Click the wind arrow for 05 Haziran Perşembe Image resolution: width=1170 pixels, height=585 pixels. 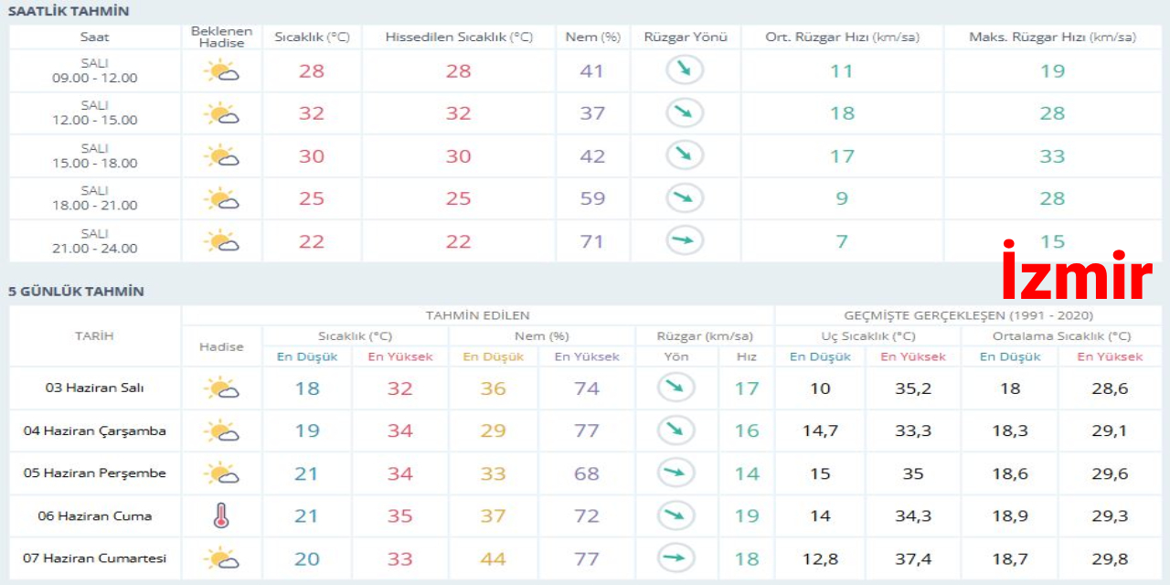click(676, 473)
